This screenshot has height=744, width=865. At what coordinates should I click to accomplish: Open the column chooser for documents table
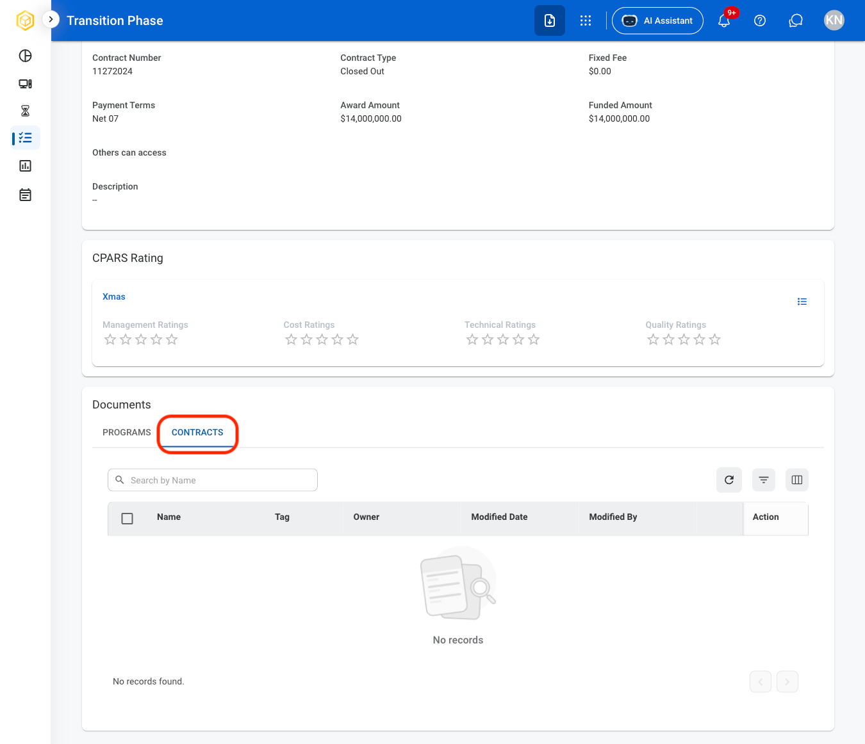click(x=797, y=480)
